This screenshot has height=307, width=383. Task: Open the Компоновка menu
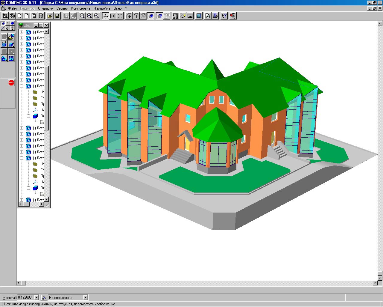click(80, 8)
